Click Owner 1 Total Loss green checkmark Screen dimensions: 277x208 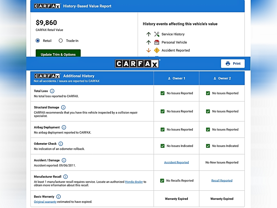[x=163, y=93]
